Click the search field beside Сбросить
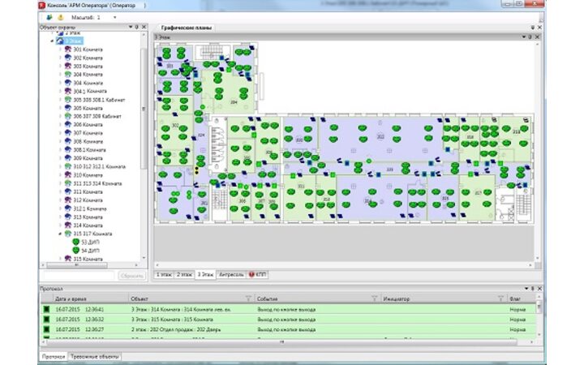This screenshot has width=584, height=365. 77,275
